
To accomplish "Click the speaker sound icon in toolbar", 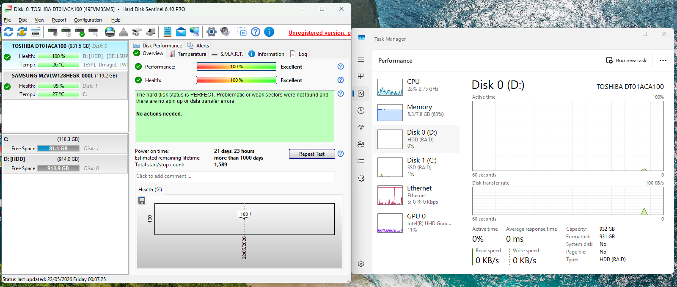I will click(x=225, y=32).
